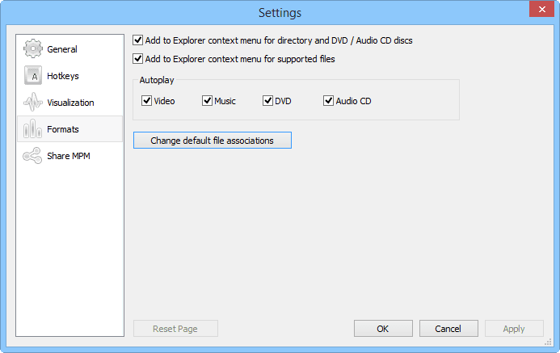Toggle Explorer context menu for directory and DVD
This screenshot has width=560, height=353.
click(x=138, y=39)
